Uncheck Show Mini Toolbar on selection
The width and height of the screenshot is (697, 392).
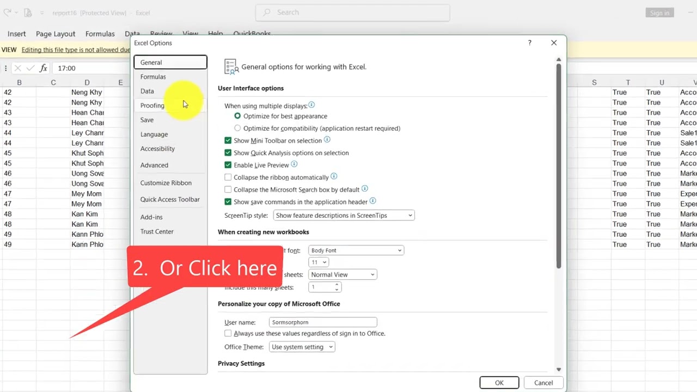[x=228, y=140]
